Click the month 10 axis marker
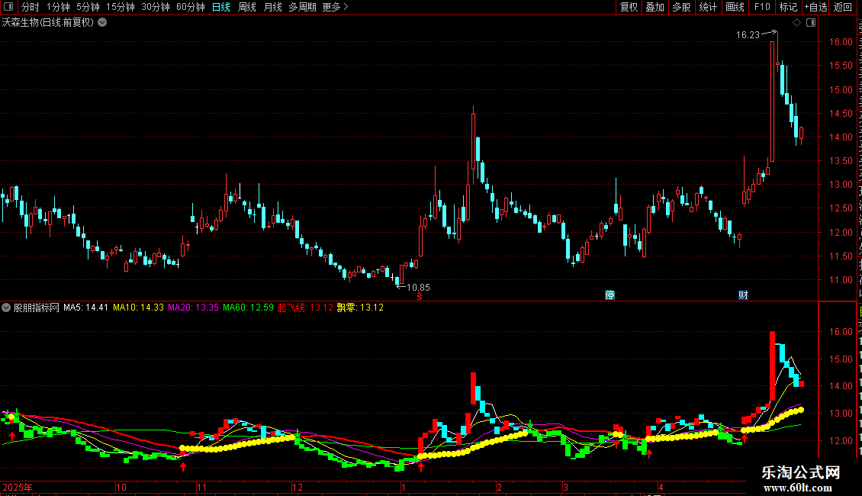This screenshot has height=496, width=862. [x=121, y=487]
